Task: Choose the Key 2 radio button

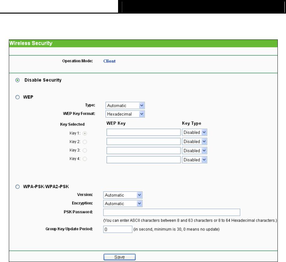Action: click(x=85, y=142)
